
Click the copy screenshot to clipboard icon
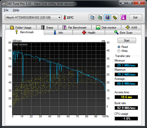coord(100,17)
